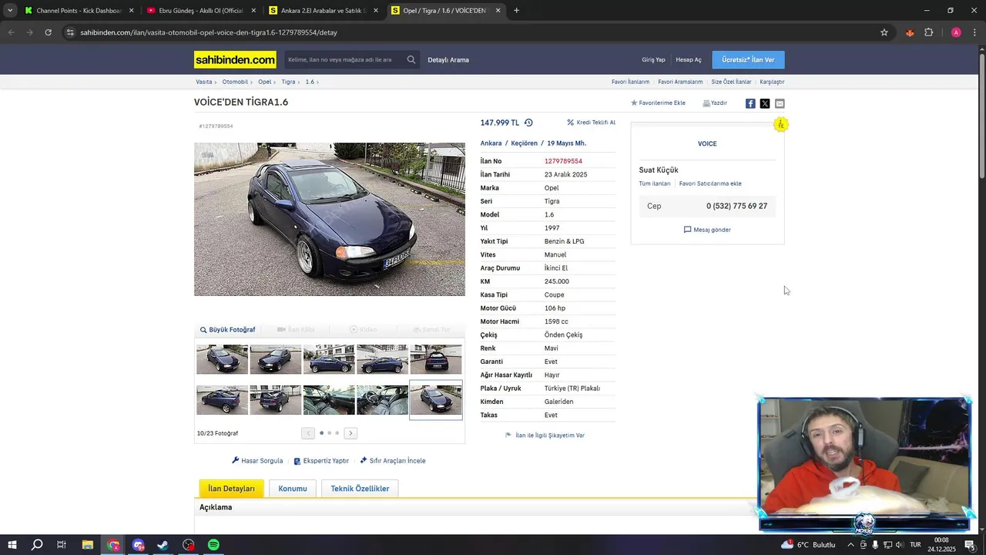The image size is (986, 555).
Task: Click the ilan number 1279789554 value
Action: point(563,161)
